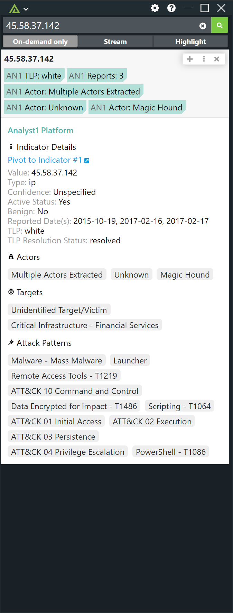
Task: Click the AN1 Actor: Magic Hound tag
Action: click(x=137, y=108)
